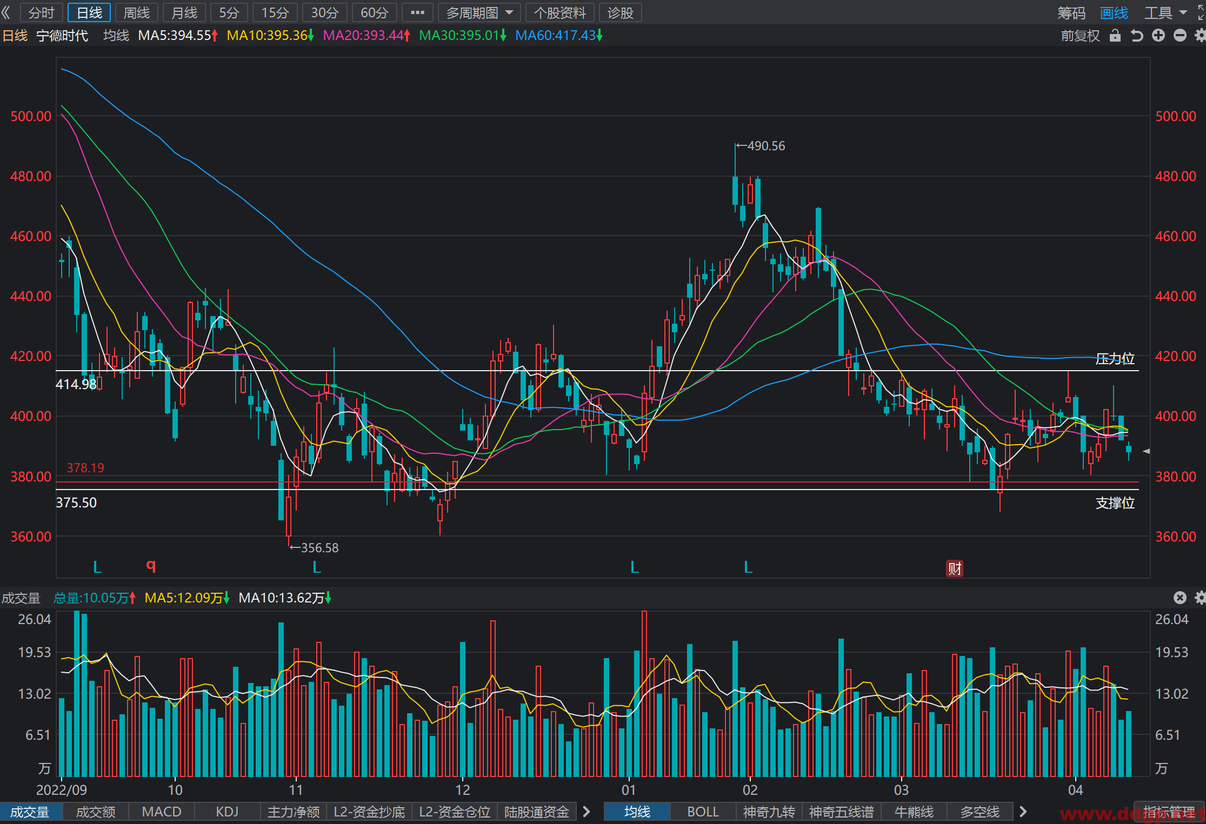The height and width of the screenshot is (824, 1206).
Task: Close the 成交量 volume panel
Action: [1180, 597]
